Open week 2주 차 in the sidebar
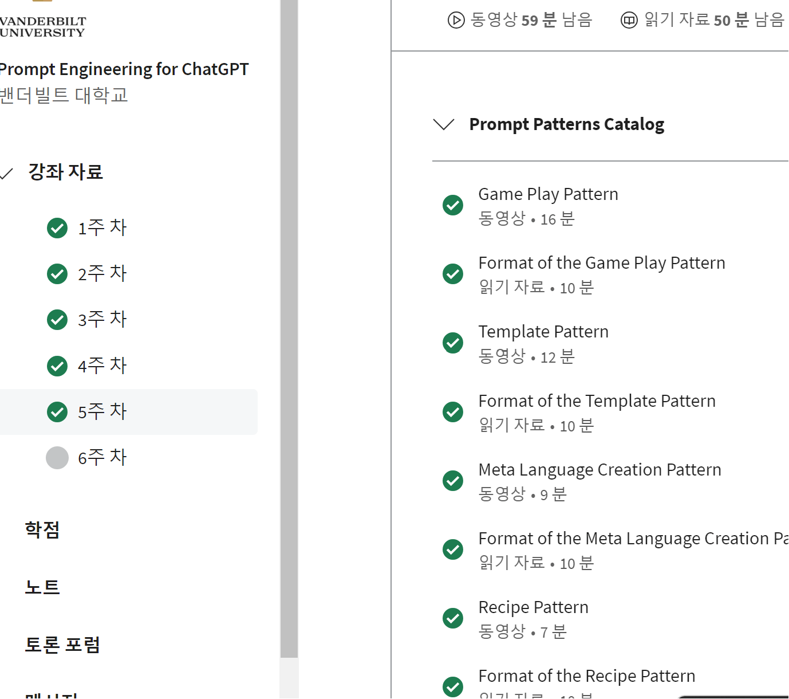 [102, 274]
